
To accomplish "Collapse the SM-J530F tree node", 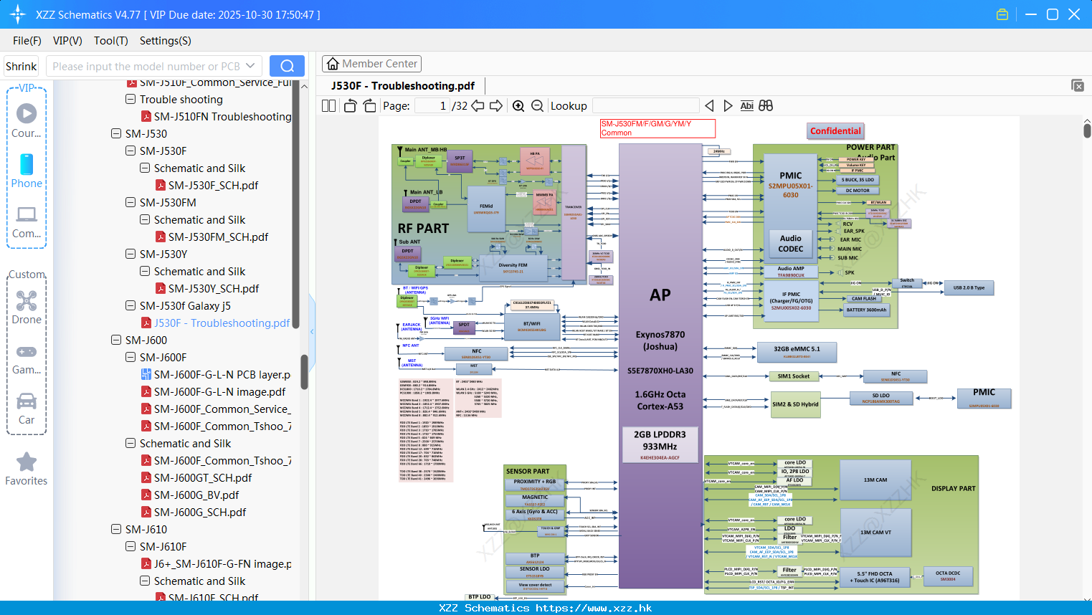I will [x=130, y=151].
